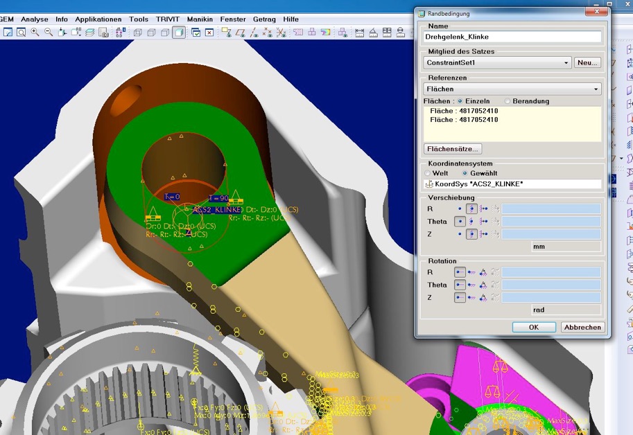Toggle prescribed displacement for Verschiebung Z
633x435 pixels.
483,234
